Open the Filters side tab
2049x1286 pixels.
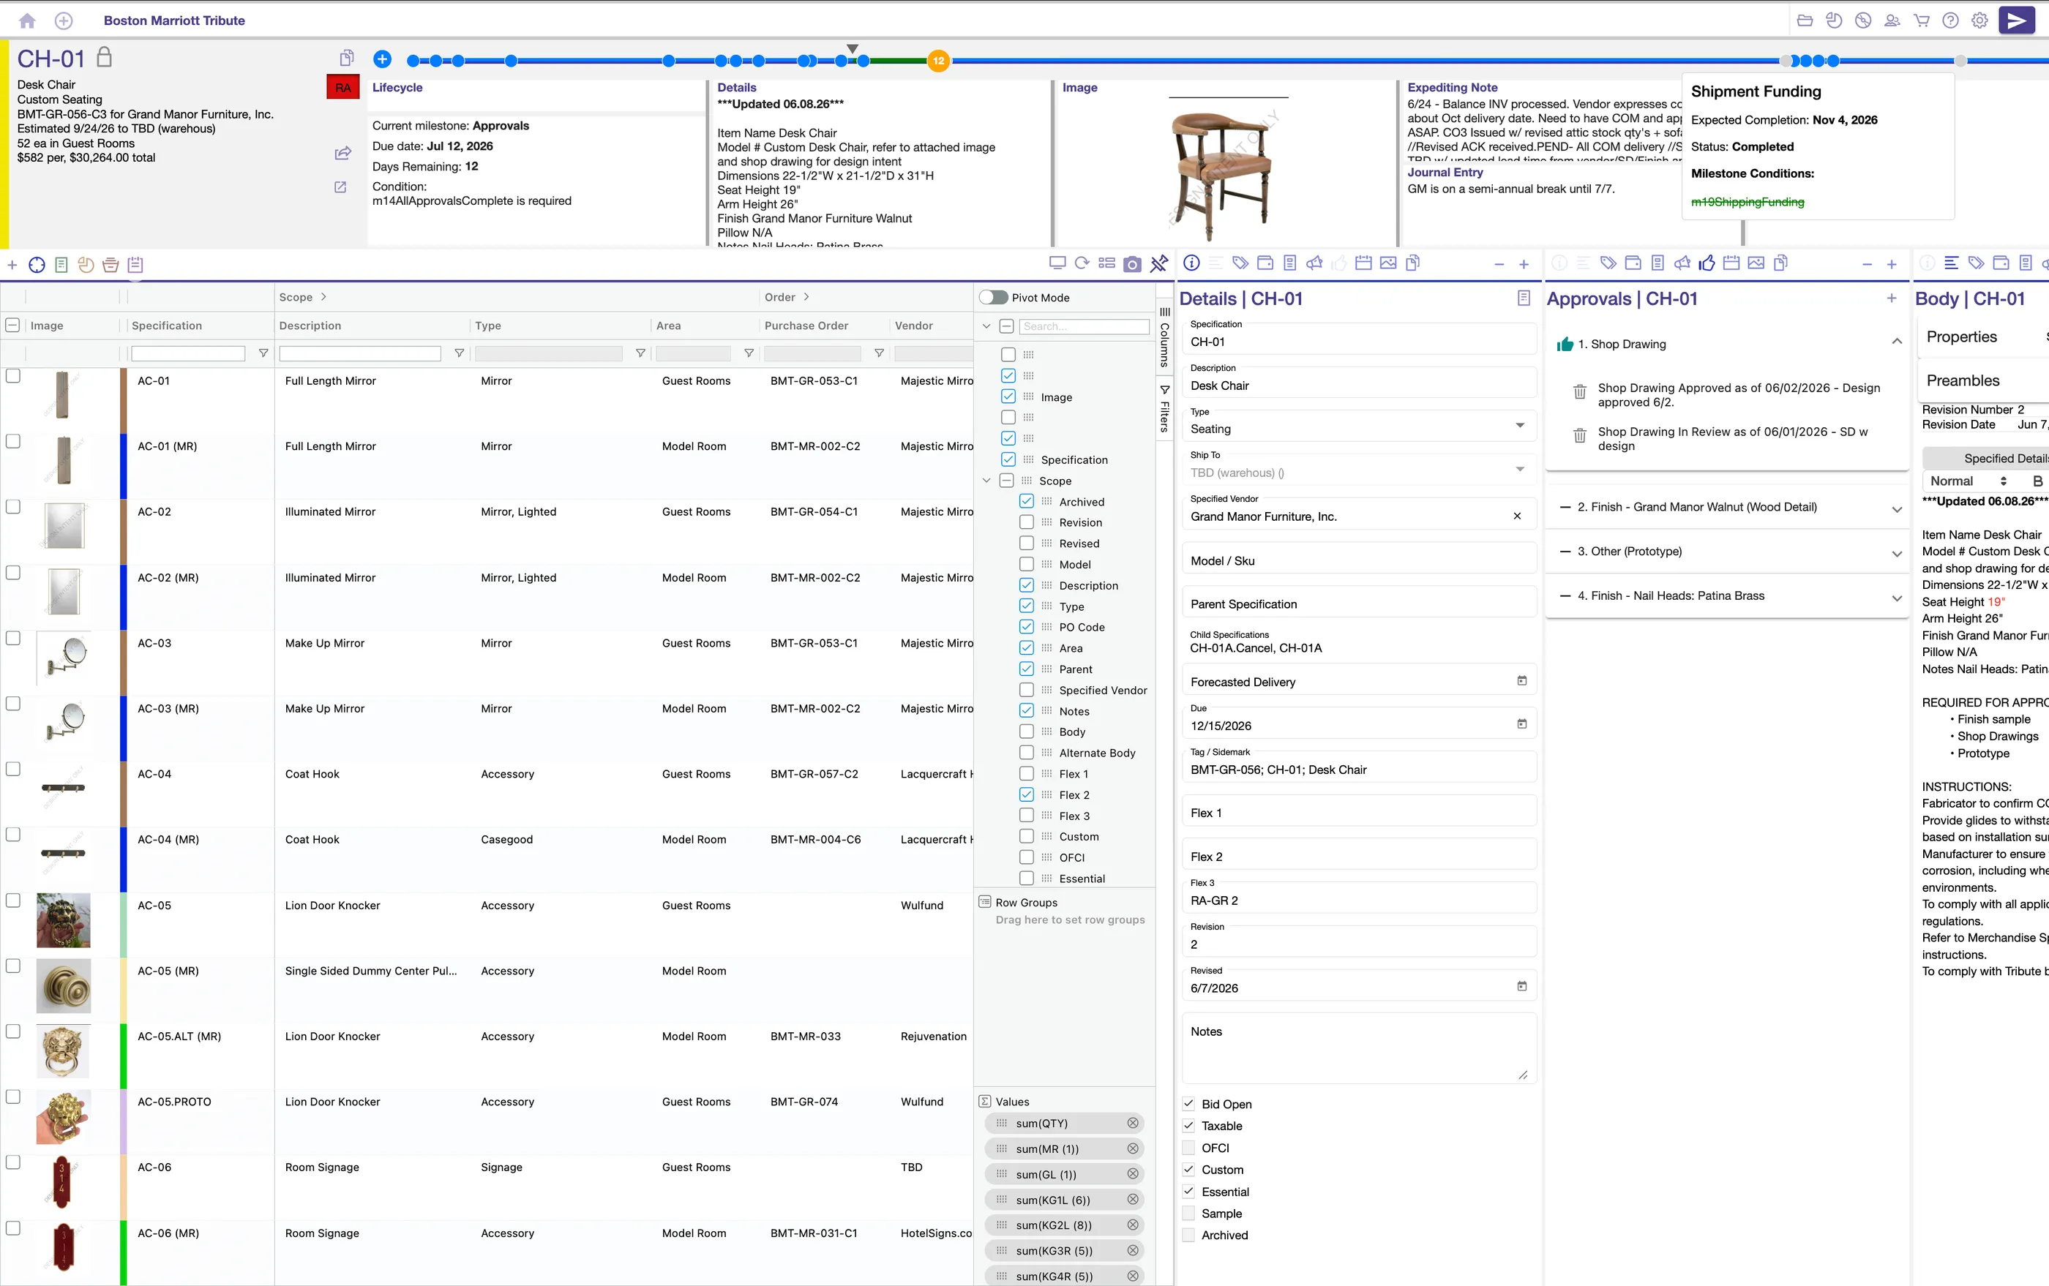[1165, 409]
